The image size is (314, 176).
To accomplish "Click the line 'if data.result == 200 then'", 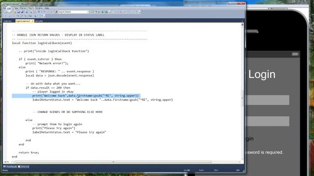I will coord(48,88).
